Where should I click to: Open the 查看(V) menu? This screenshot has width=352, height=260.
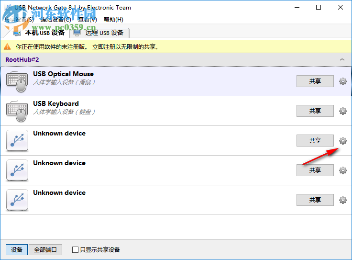pyautogui.click(x=88, y=20)
